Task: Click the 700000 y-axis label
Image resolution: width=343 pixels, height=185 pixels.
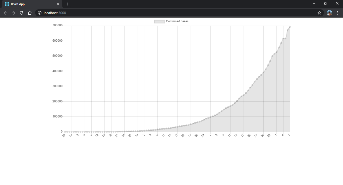Action: click(58, 25)
